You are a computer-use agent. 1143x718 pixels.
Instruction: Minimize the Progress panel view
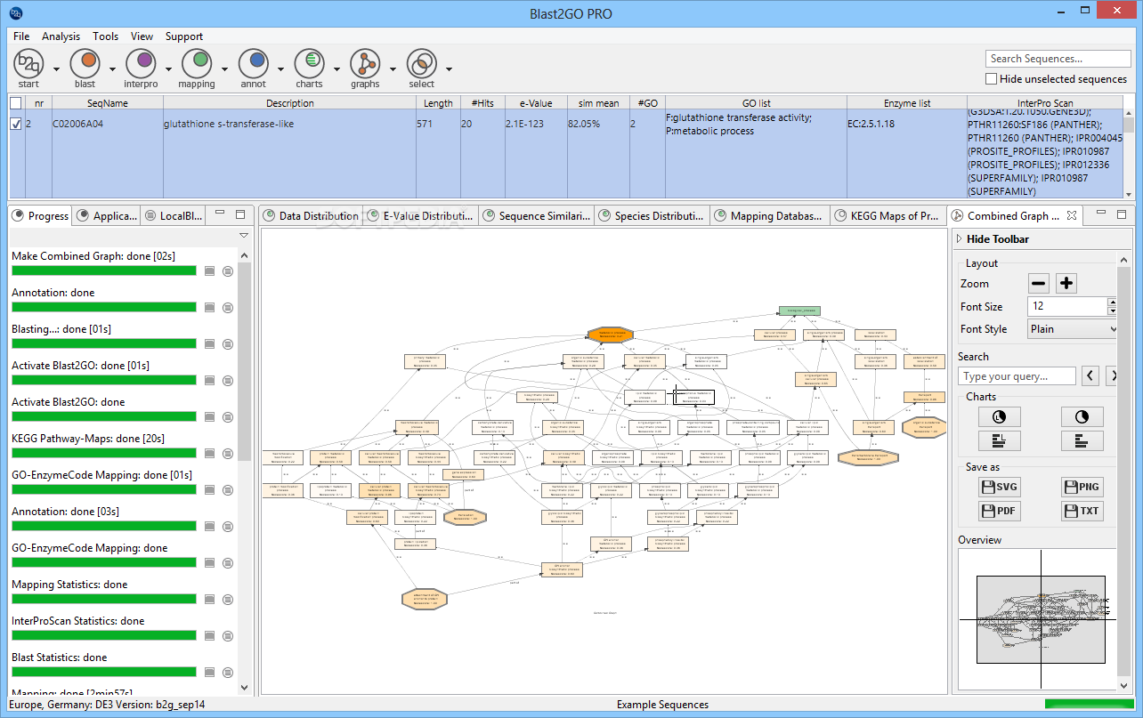[221, 214]
